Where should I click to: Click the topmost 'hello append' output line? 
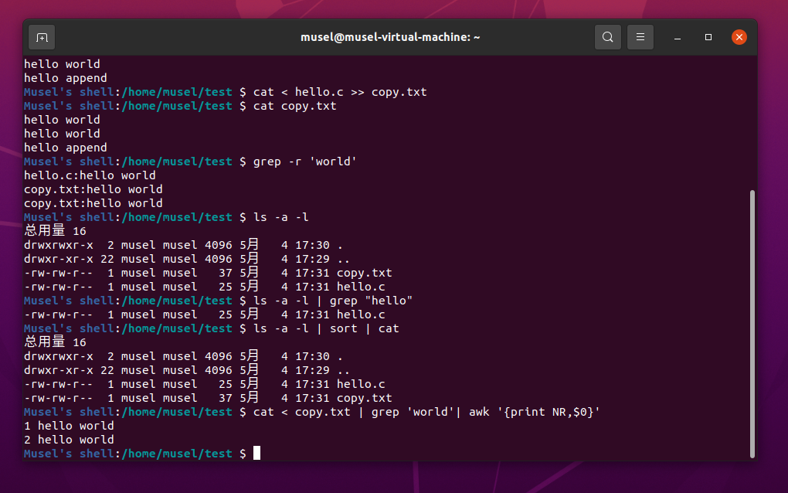[66, 78]
